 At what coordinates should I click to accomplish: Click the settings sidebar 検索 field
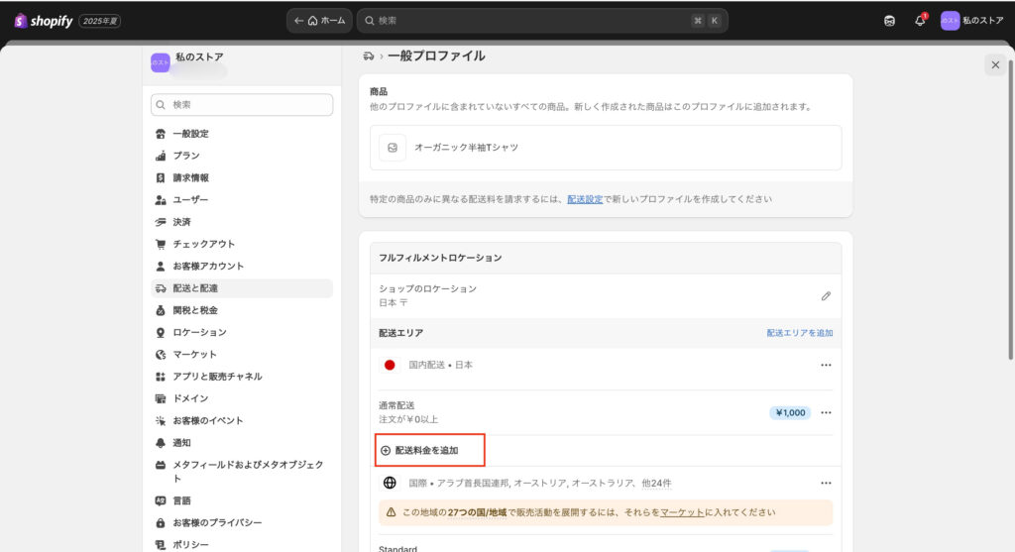242,105
